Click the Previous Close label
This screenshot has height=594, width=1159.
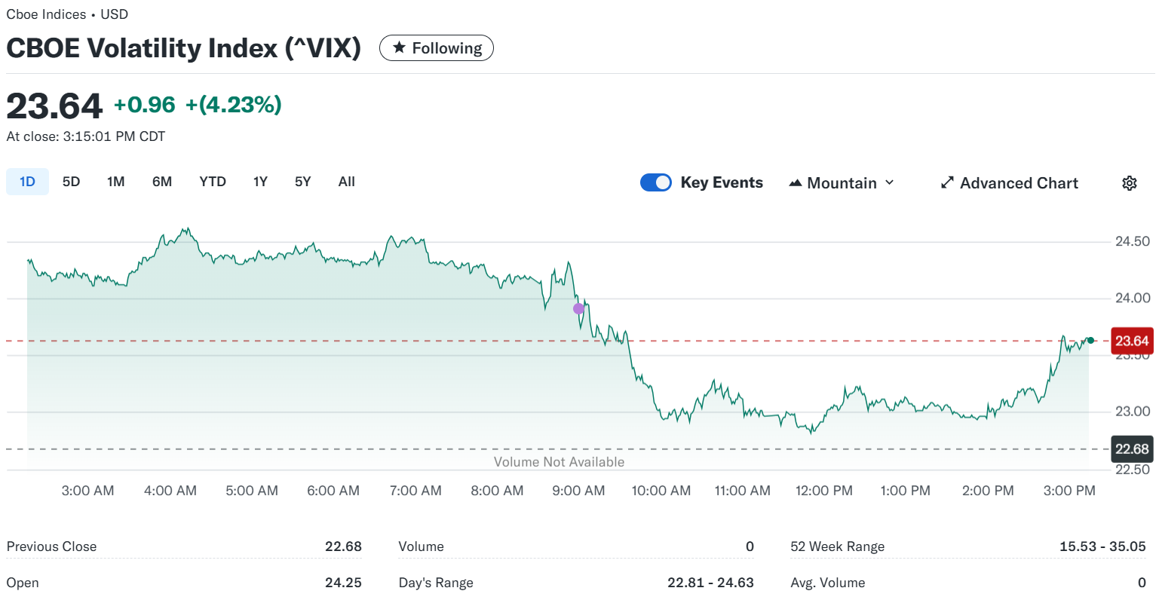[51, 547]
